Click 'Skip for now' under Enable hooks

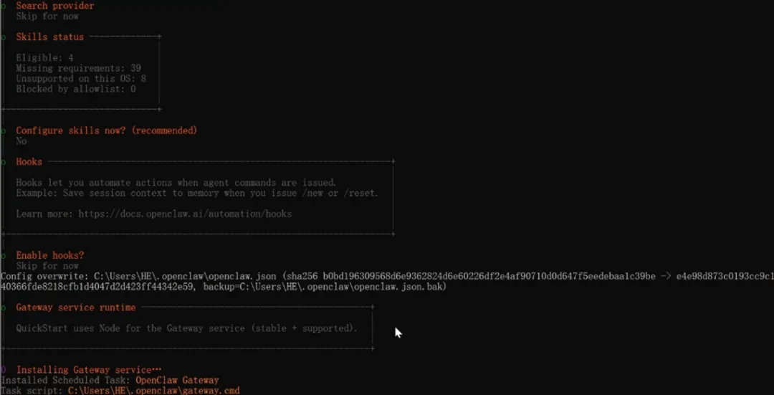coord(47,266)
